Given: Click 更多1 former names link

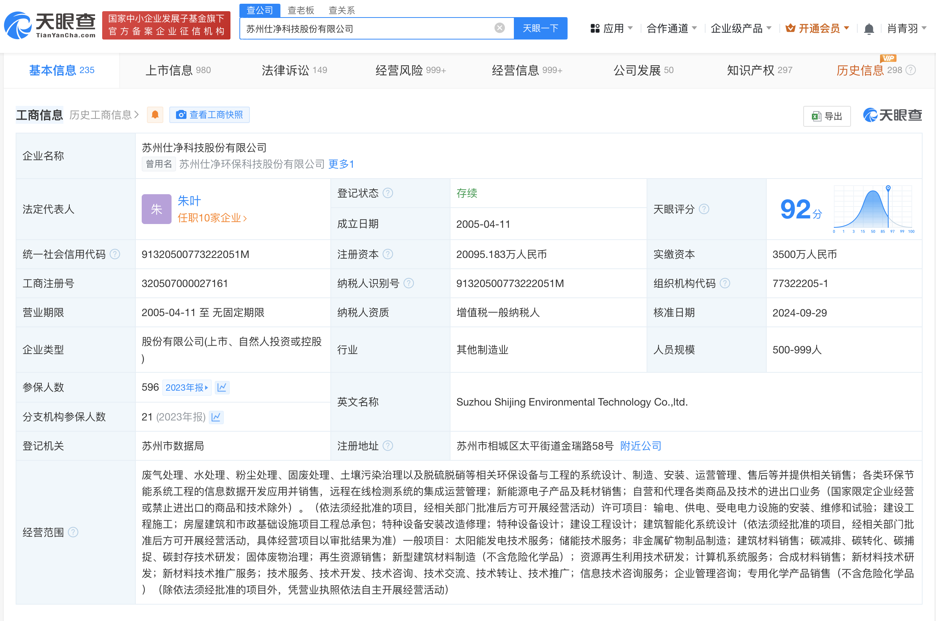Looking at the screenshot, I should [341, 164].
